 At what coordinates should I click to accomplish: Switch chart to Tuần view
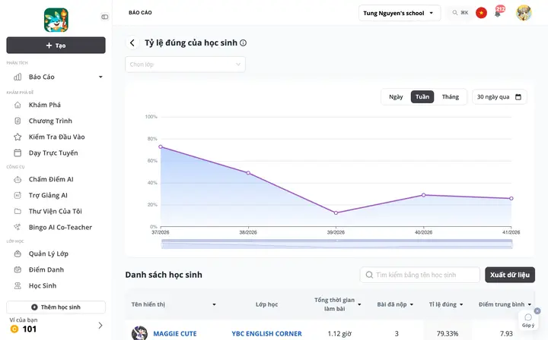click(422, 97)
